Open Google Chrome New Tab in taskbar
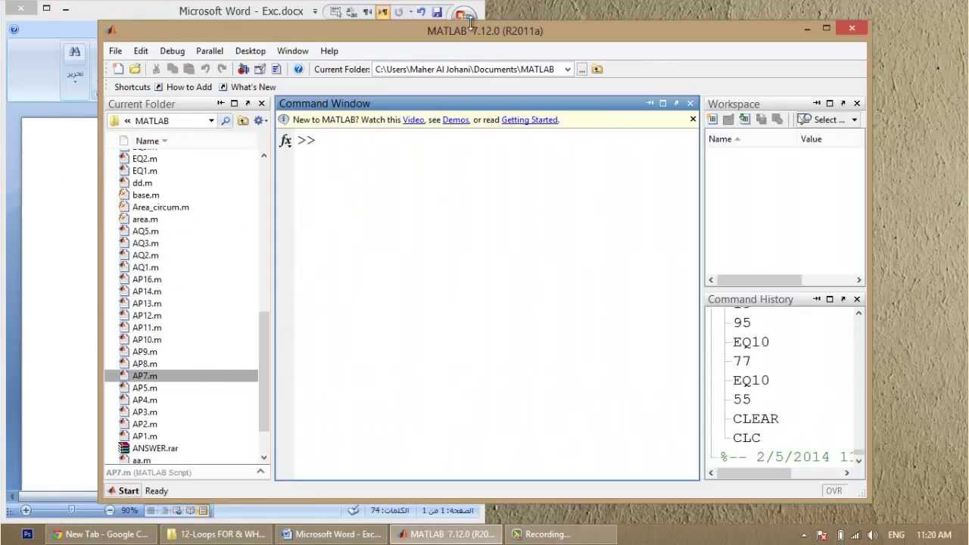The image size is (969, 545). [100, 534]
